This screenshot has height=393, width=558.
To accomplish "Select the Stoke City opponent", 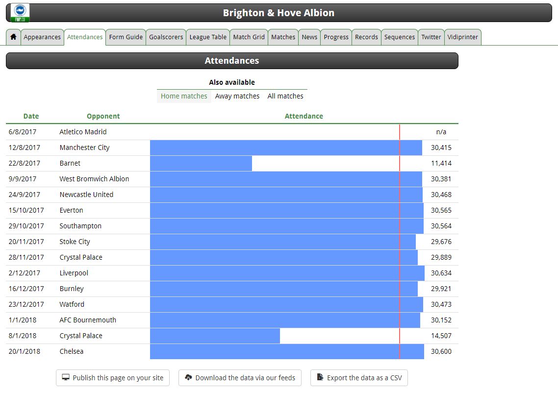I will click(x=75, y=242).
